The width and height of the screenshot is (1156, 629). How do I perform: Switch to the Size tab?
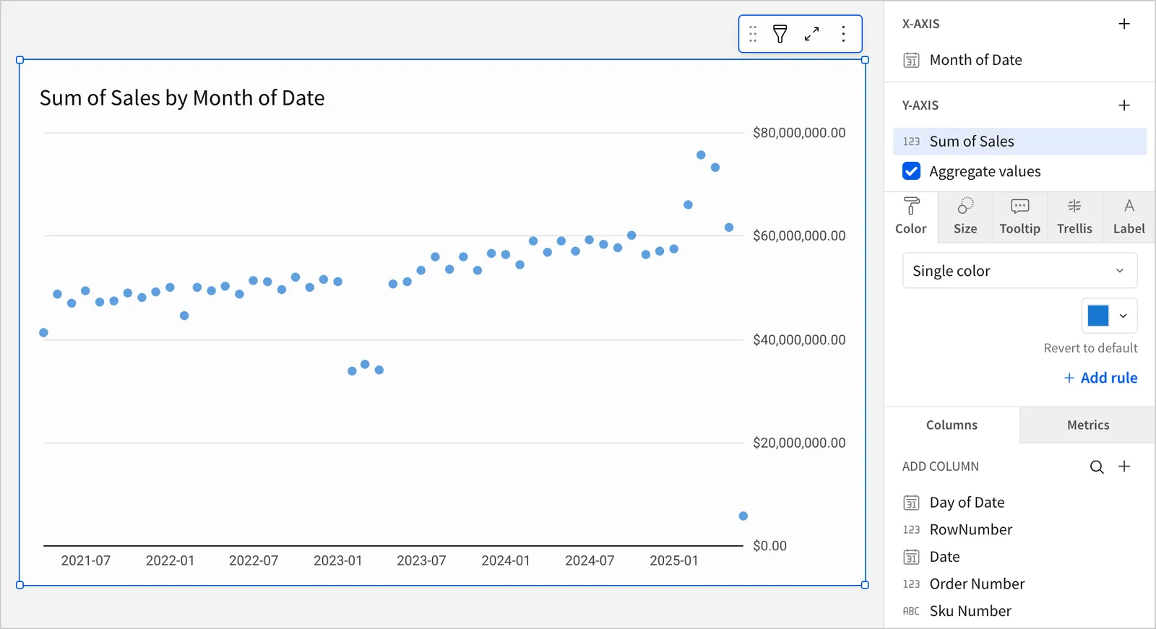(965, 217)
